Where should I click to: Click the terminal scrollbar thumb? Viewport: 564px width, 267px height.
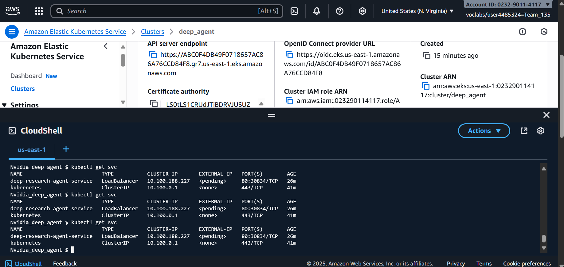[x=544, y=238]
